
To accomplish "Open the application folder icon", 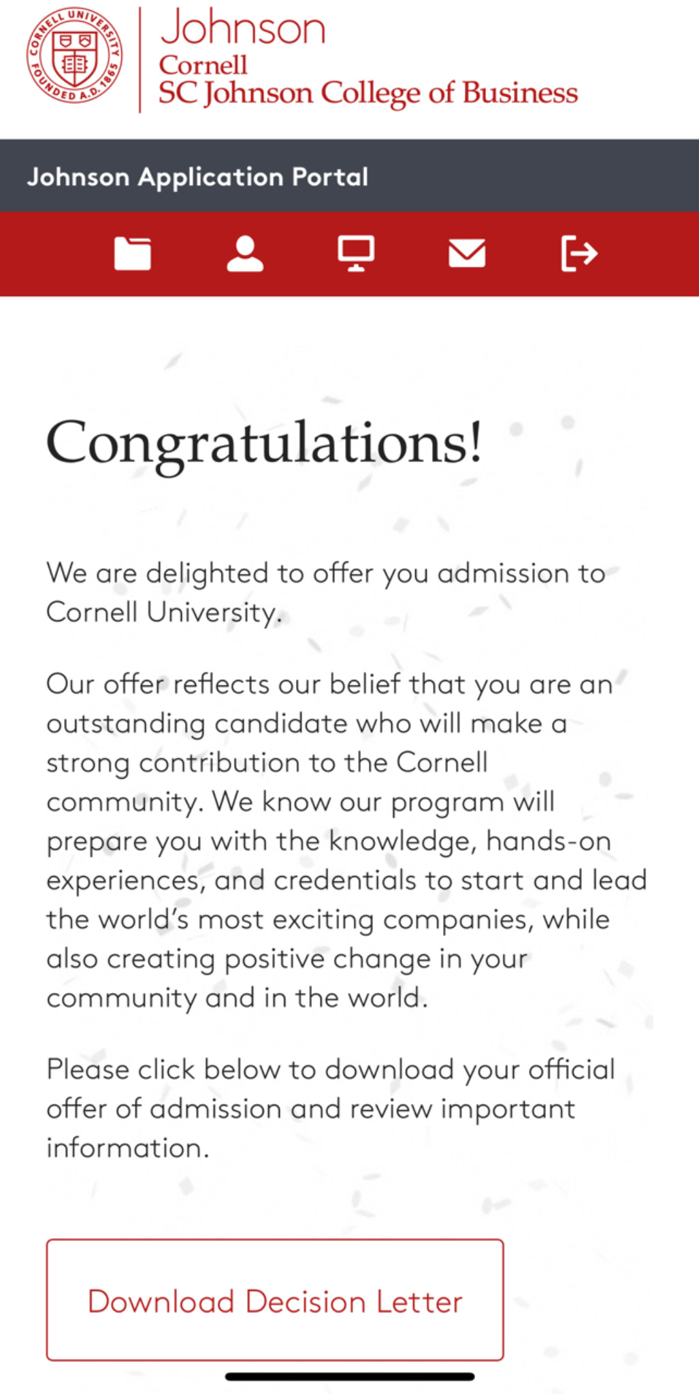I will pyautogui.click(x=133, y=254).
